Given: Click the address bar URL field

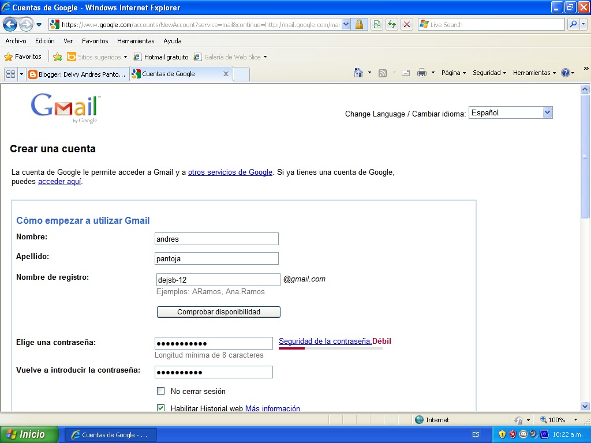Looking at the screenshot, I should [x=195, y=25].
